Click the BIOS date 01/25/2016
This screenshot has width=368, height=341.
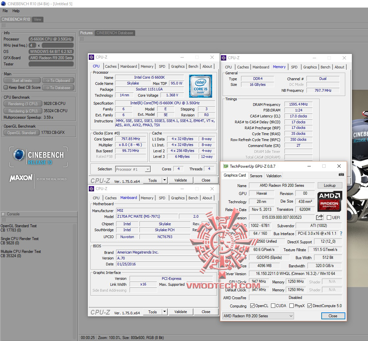pos(127,264)
